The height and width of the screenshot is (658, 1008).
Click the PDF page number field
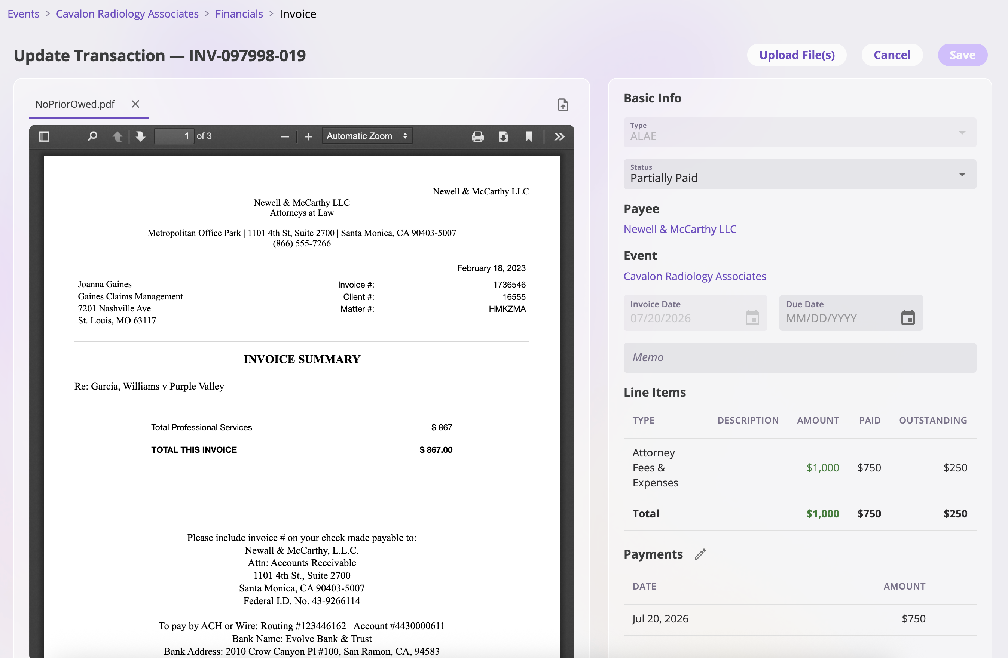pyautogui.click(x=174, y=136)
